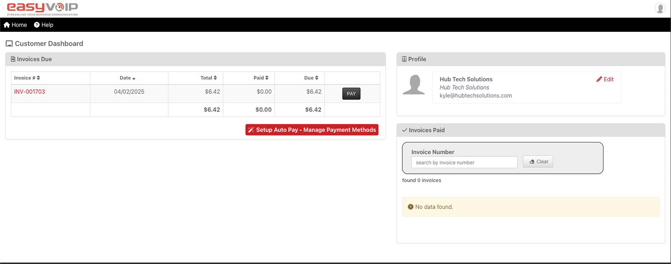Click the Invoices Due panel header
671x264 pixels.
pyautogui.click(x=195, y=59)
